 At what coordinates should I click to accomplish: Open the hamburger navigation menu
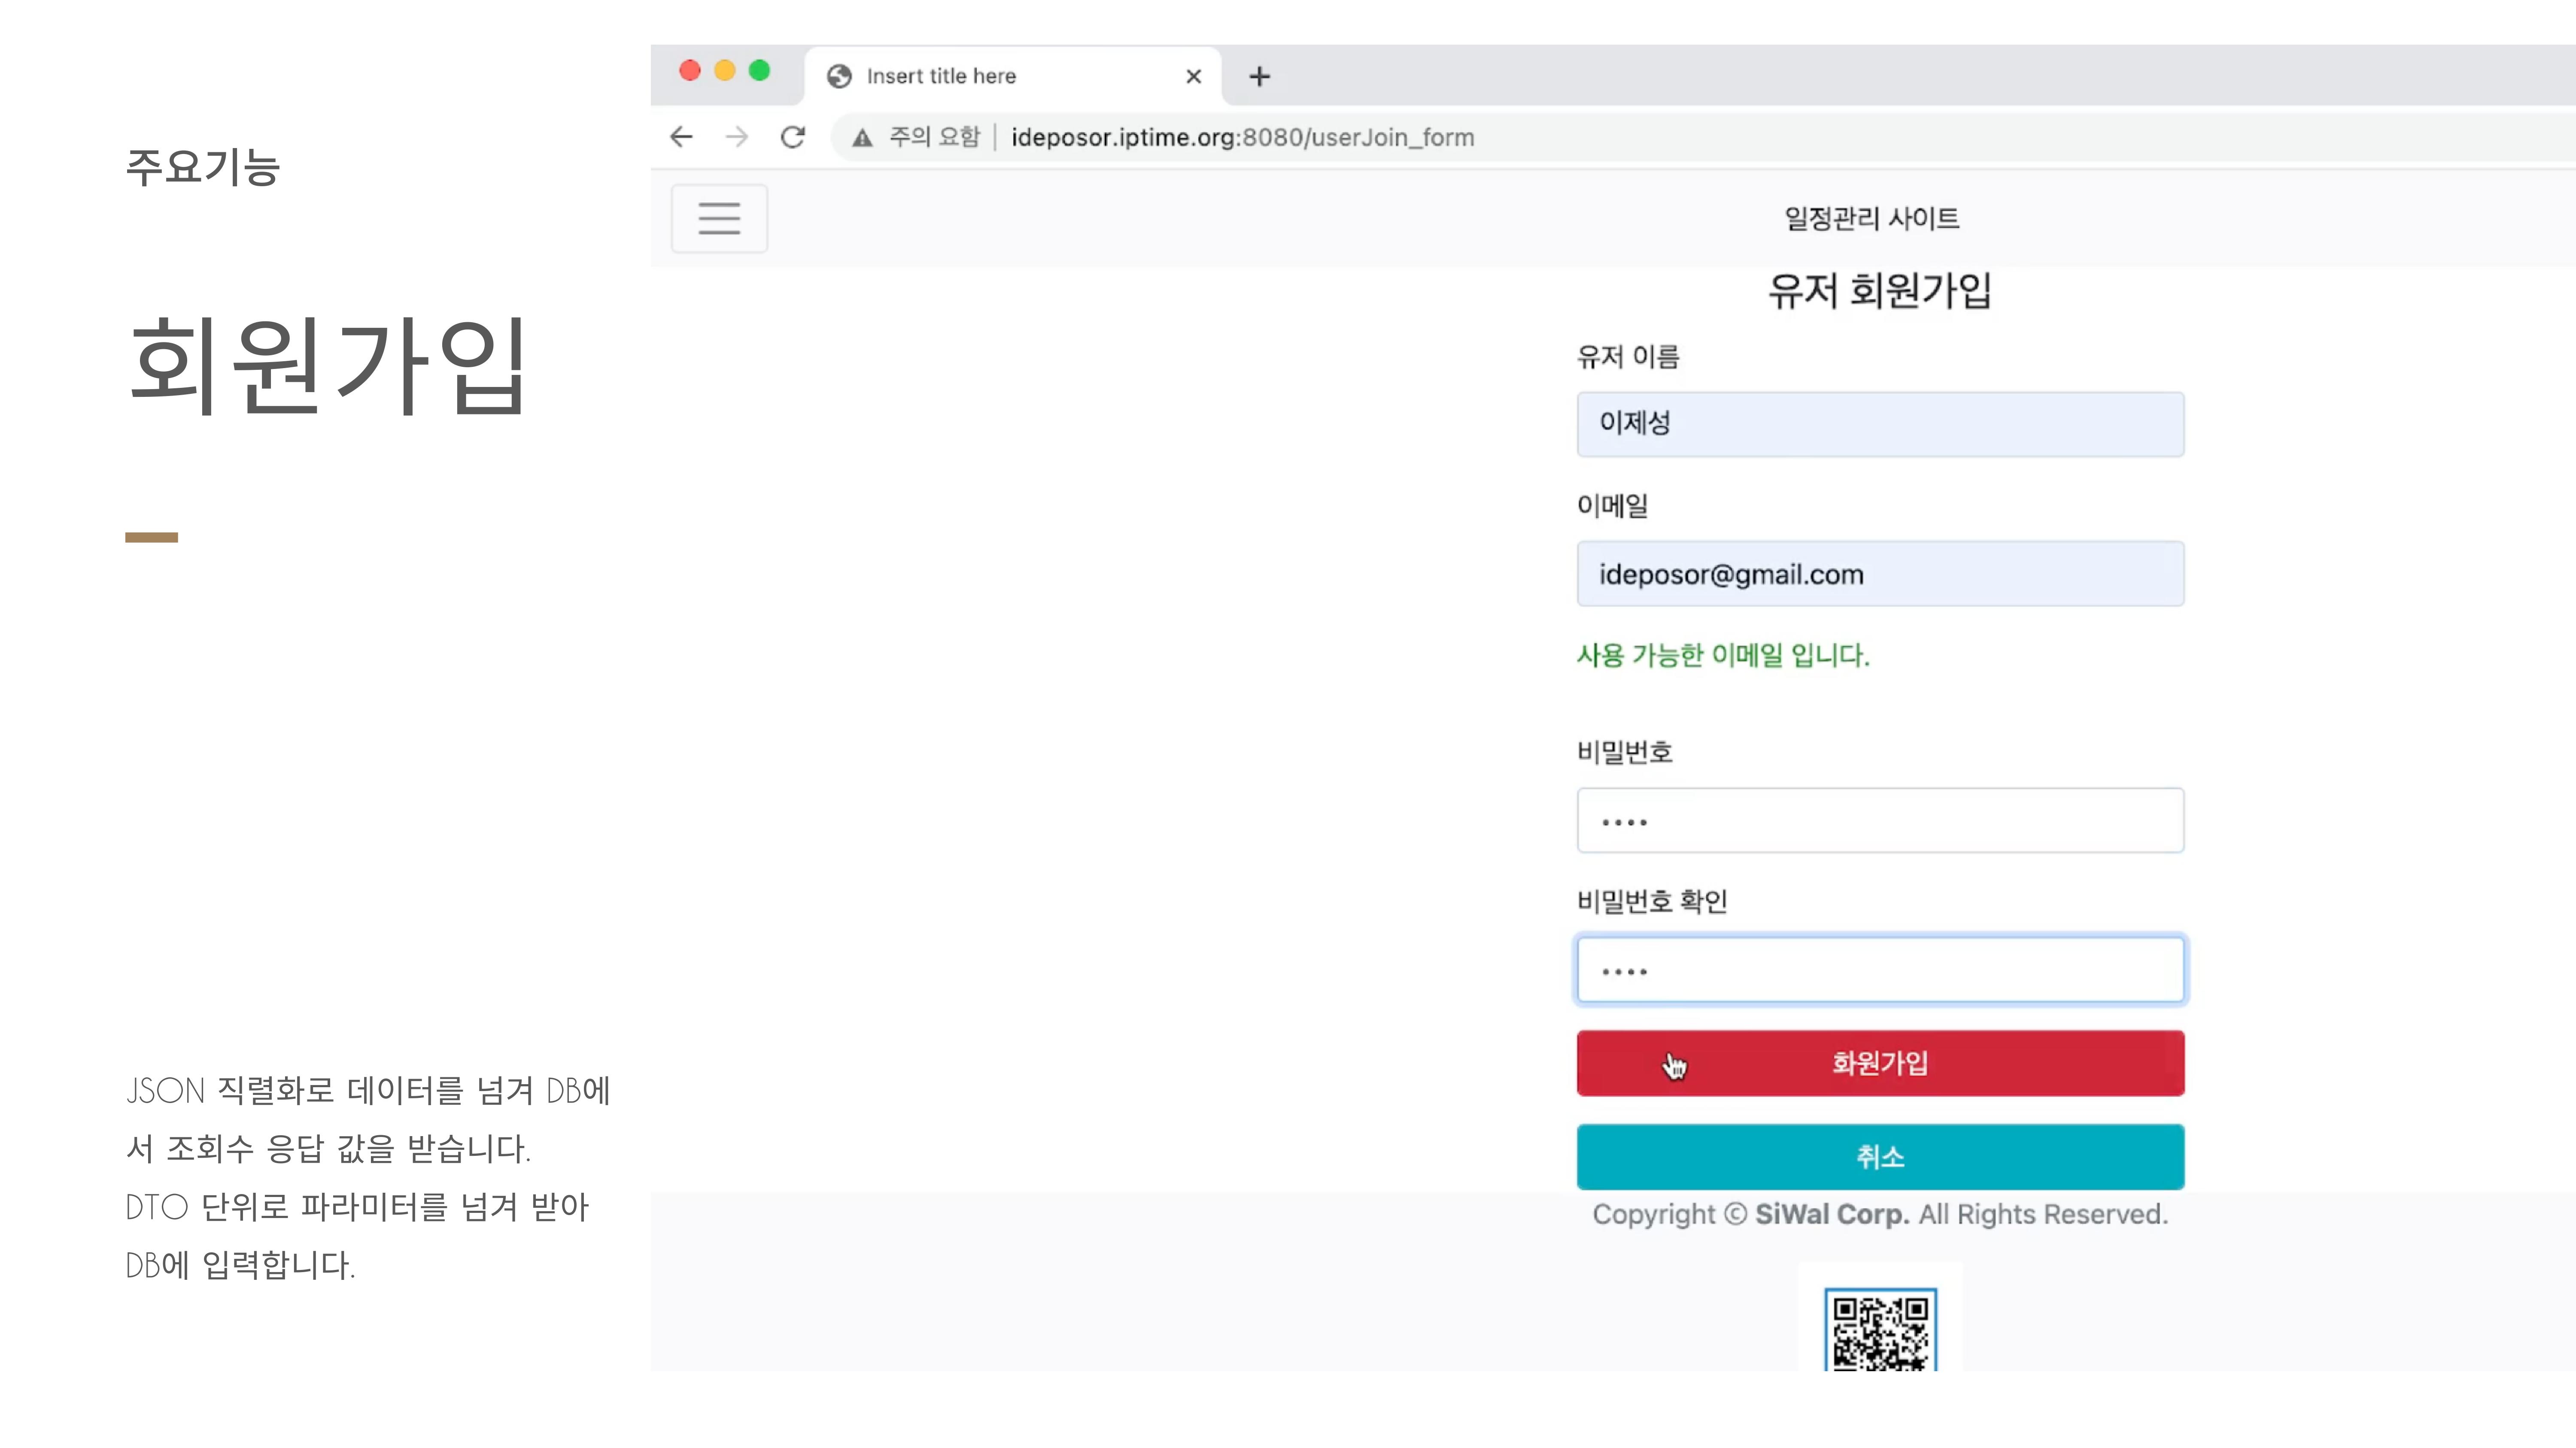[x=719, y=218]
